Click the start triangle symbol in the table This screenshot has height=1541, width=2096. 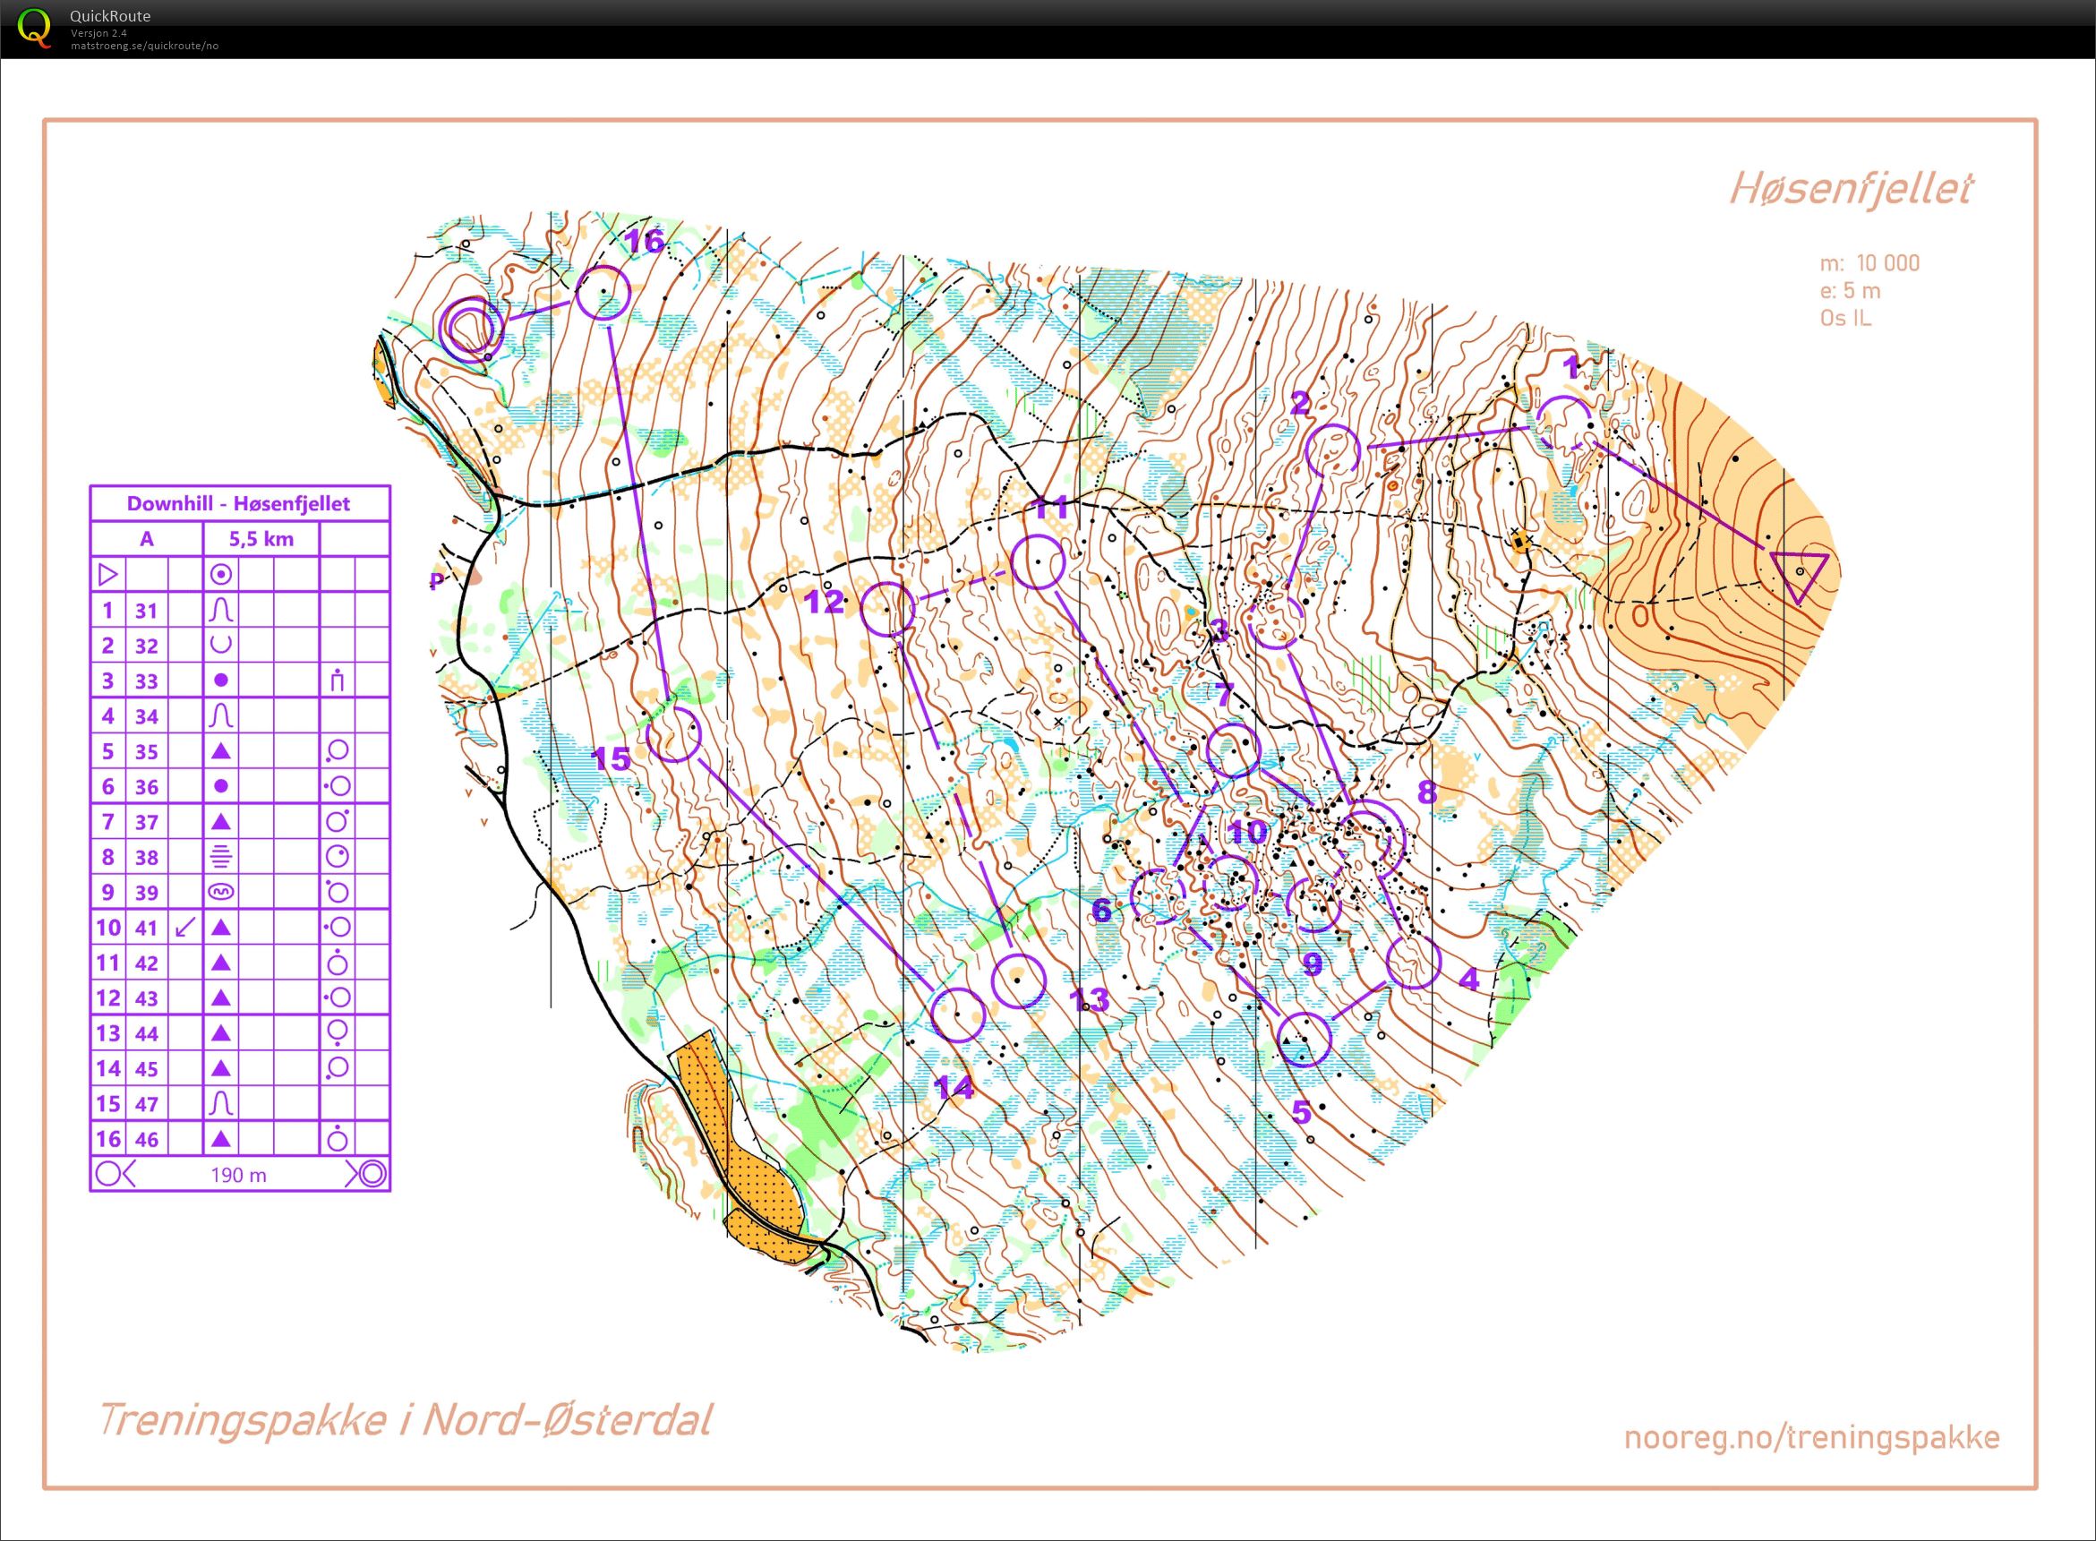coord(107,575)
